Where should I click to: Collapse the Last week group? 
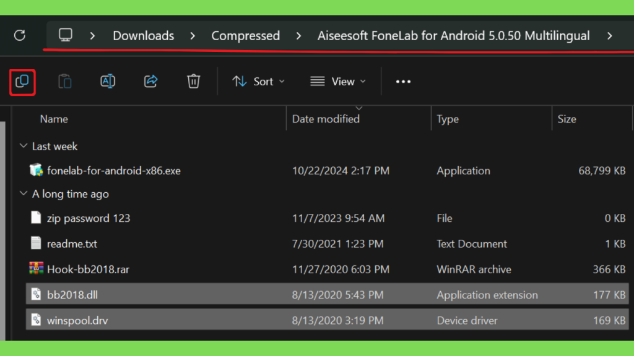pyautogui.click(x=24, y=146)
